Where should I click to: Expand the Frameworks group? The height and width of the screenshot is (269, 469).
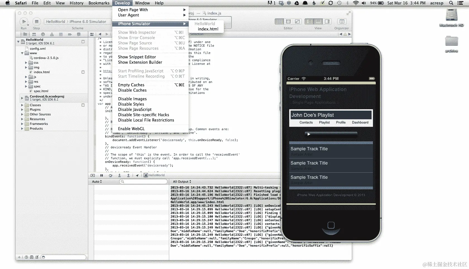coord(22,124)
